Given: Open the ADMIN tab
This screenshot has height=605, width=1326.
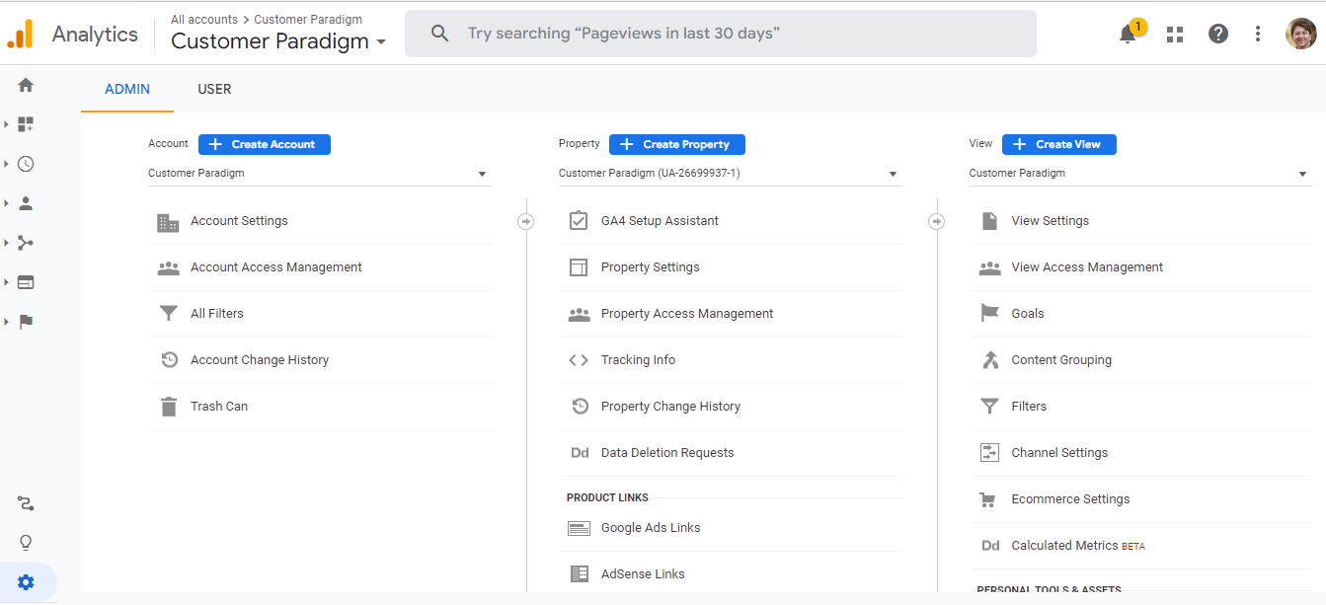Looking at the screenshot, I should click(126, 89).
